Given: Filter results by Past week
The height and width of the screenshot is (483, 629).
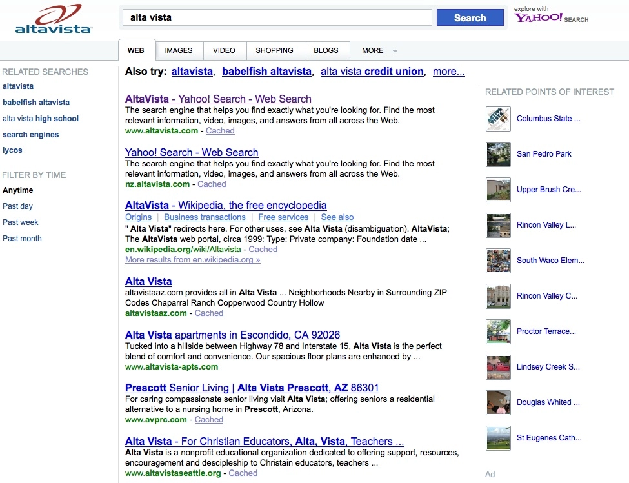Looking at the screenshot, I should click(21, 222).
